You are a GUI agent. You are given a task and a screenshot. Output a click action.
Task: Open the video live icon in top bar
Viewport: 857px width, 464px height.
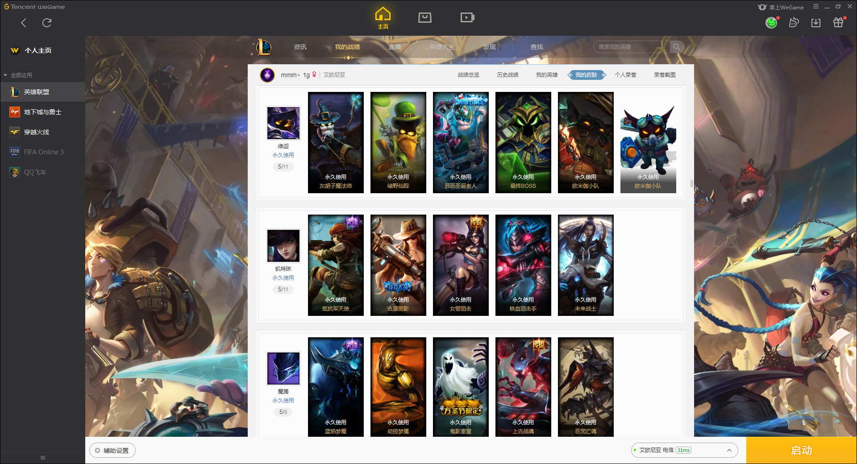(467, 17)
